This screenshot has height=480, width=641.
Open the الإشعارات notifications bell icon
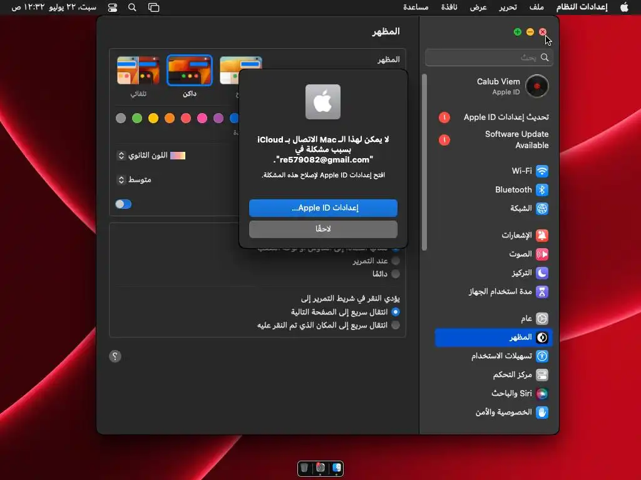click(541, 236)
